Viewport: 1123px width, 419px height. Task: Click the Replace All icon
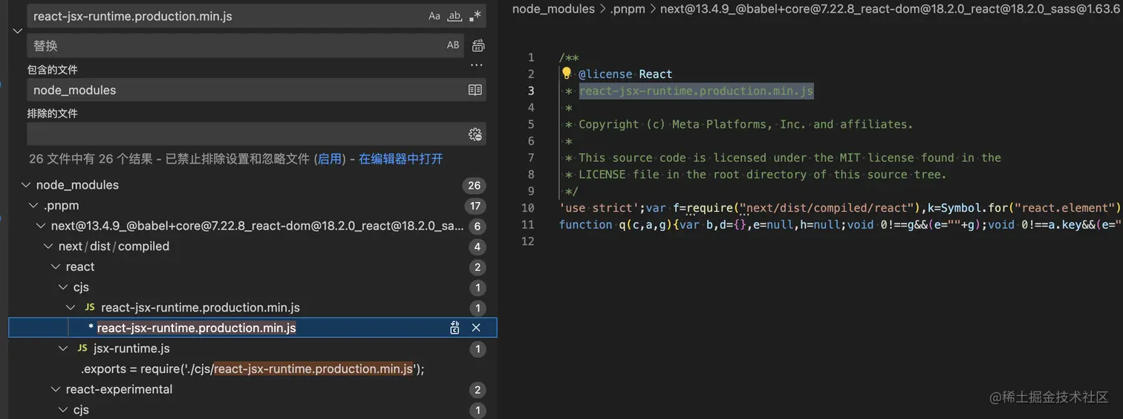pos(478,45)
